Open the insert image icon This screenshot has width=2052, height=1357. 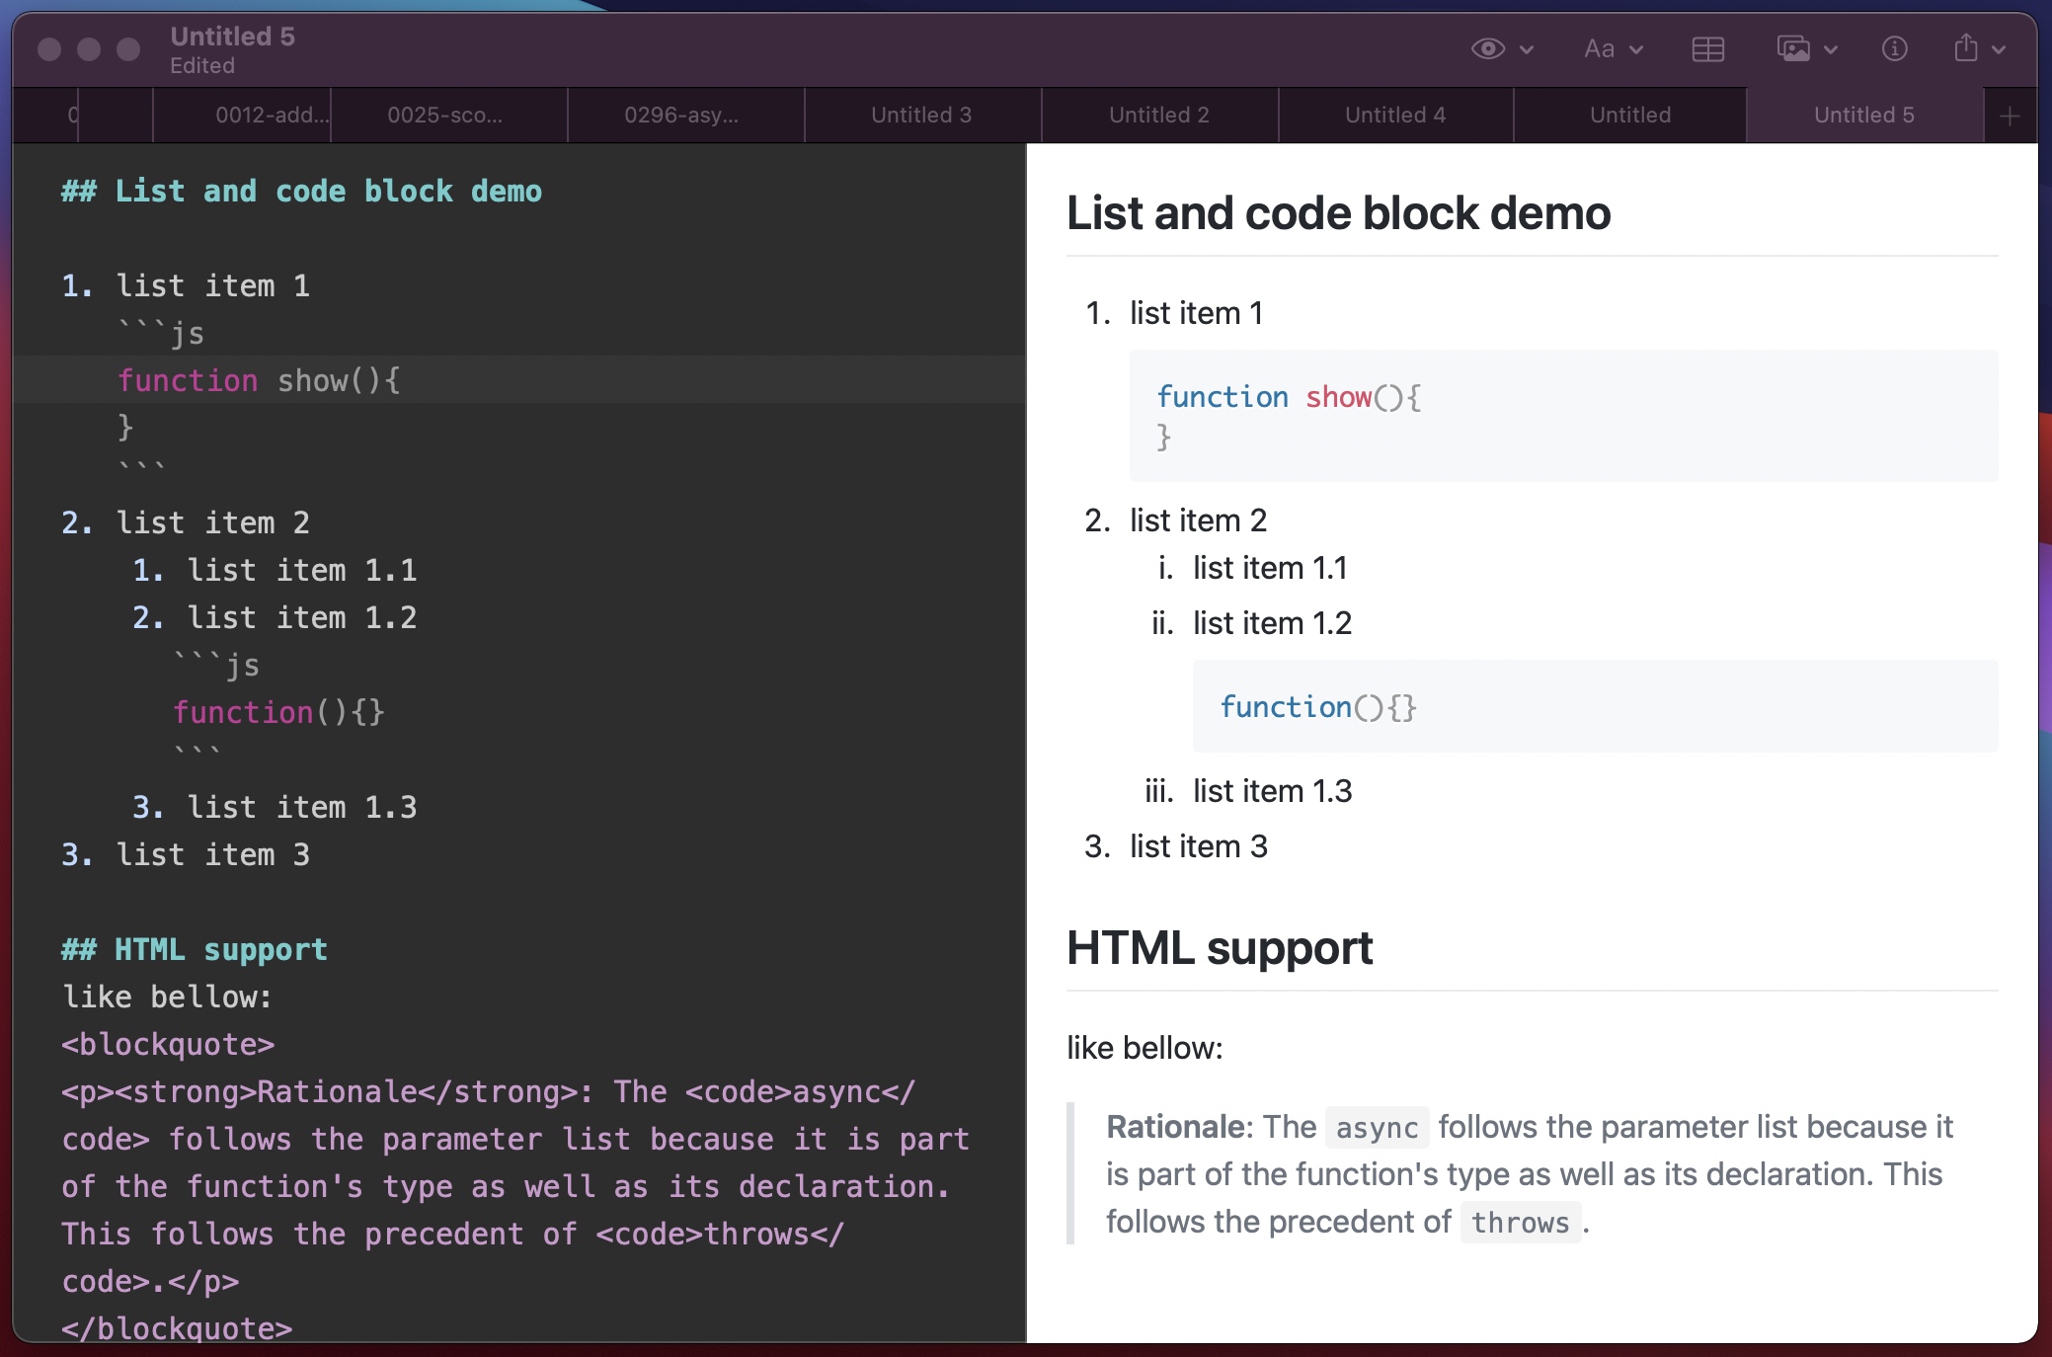(x=1793, y=48)
